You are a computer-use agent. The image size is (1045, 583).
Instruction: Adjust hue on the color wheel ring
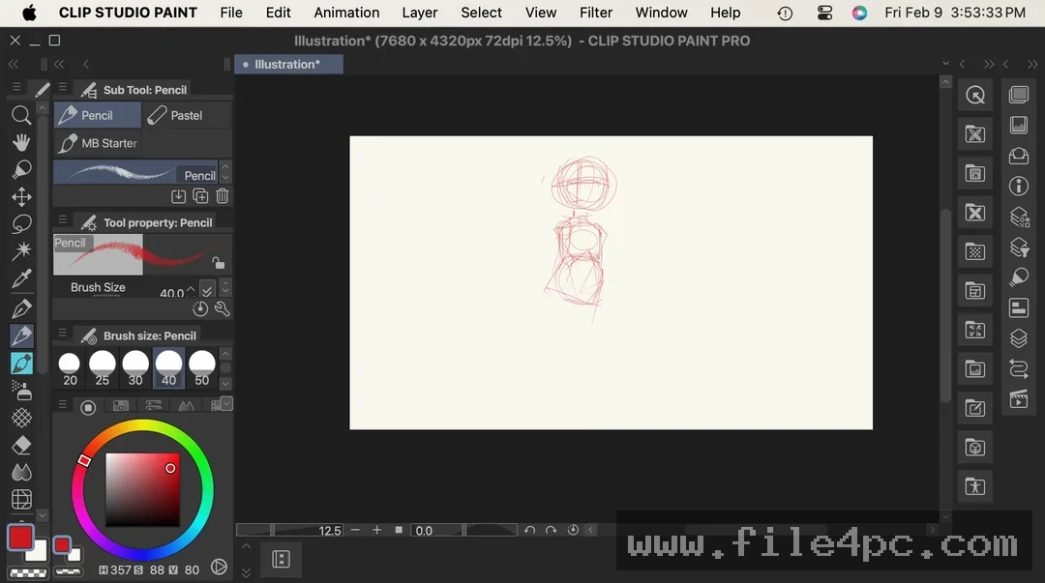(x=142, y=490)
